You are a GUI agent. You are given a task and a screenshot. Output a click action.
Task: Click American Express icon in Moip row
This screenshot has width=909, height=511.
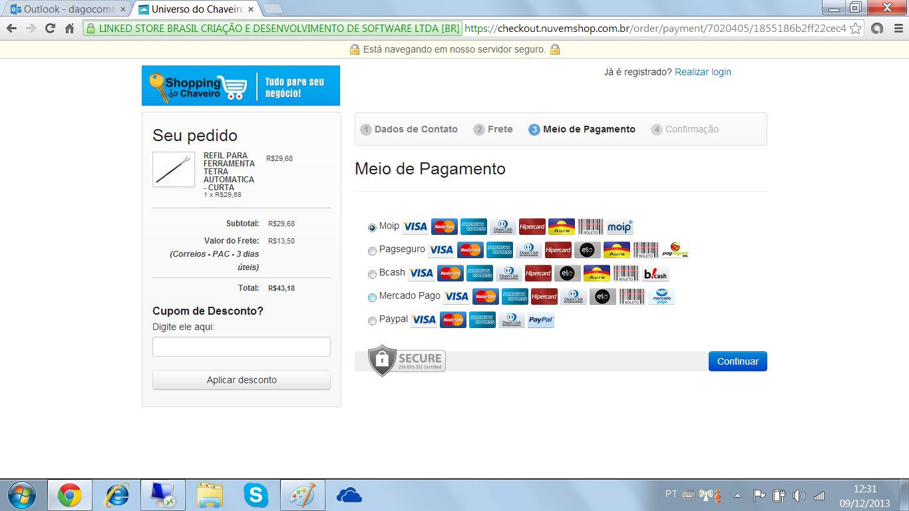point(474,227)
